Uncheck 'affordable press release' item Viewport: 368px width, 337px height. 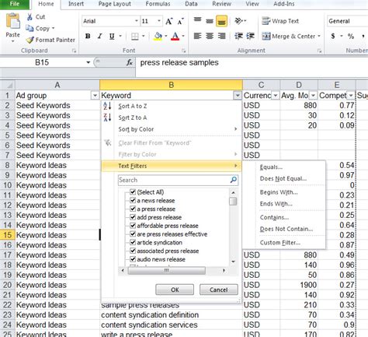coord(133,226)
